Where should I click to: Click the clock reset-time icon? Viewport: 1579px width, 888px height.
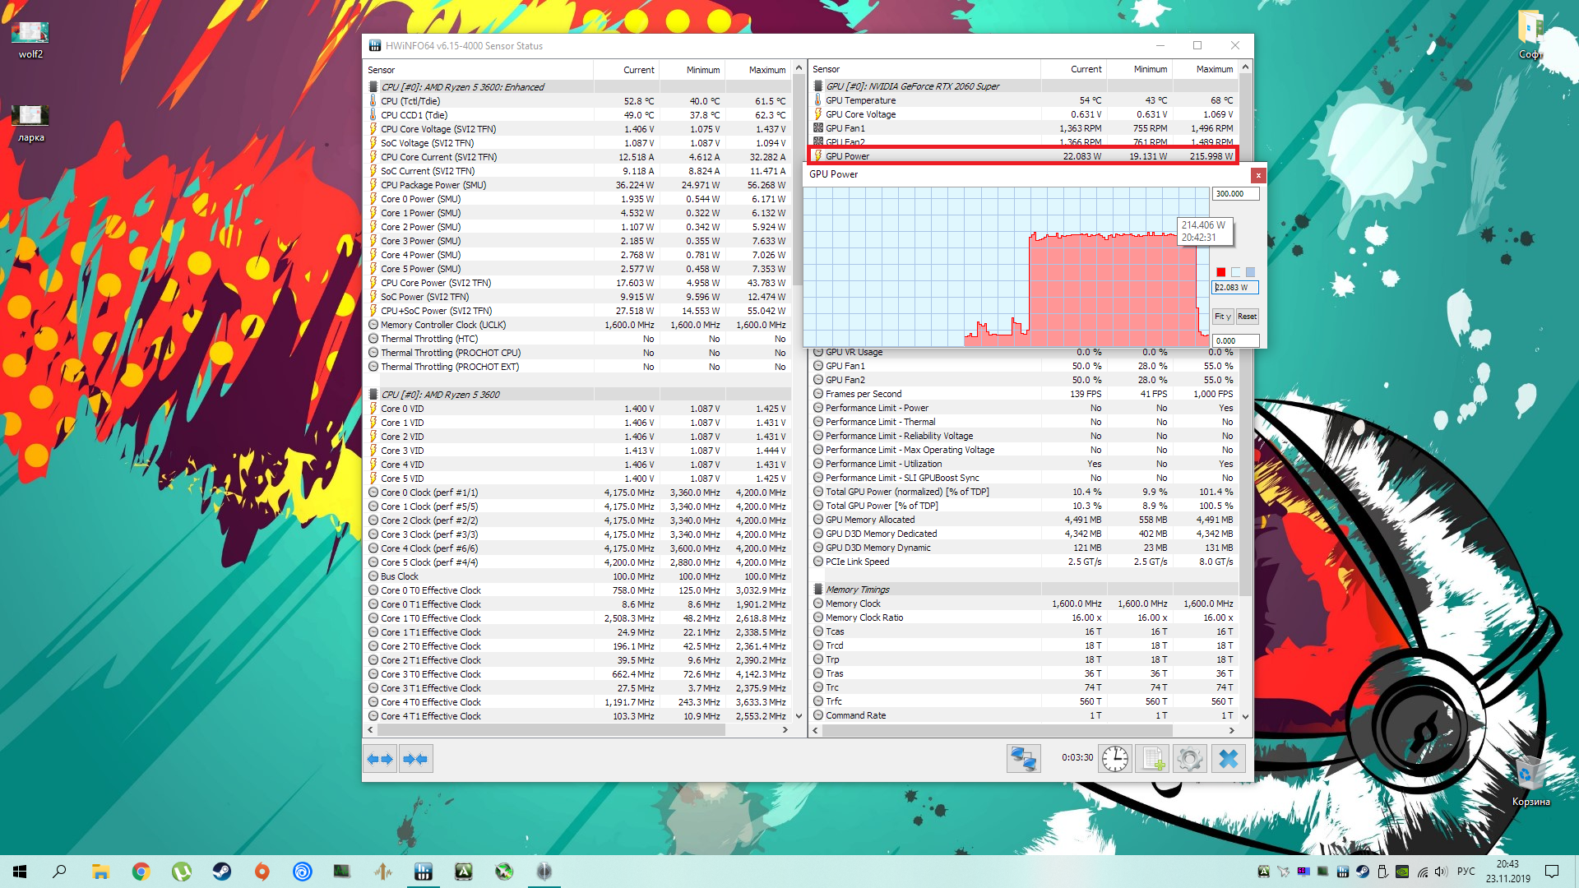(1115, 759)
